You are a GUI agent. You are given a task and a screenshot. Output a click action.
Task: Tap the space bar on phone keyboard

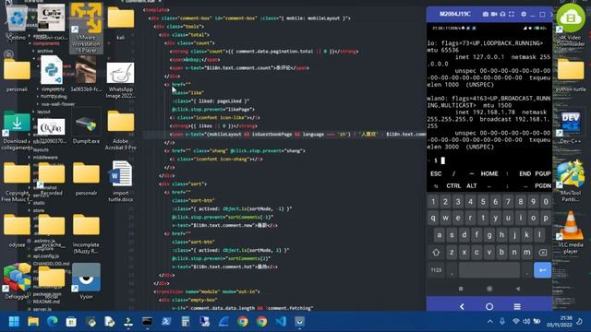489,270
